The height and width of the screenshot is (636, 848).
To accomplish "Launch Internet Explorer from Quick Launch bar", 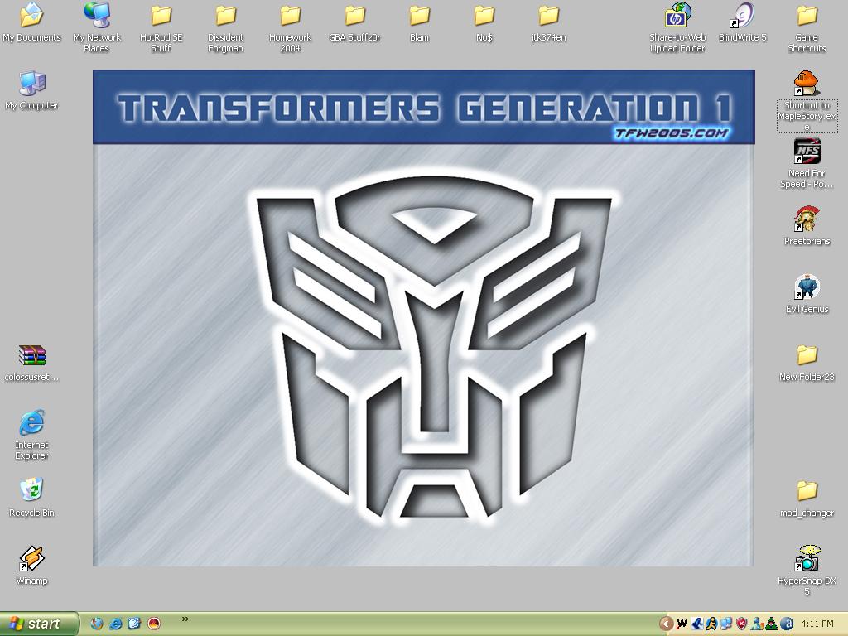I will point(116,624).
